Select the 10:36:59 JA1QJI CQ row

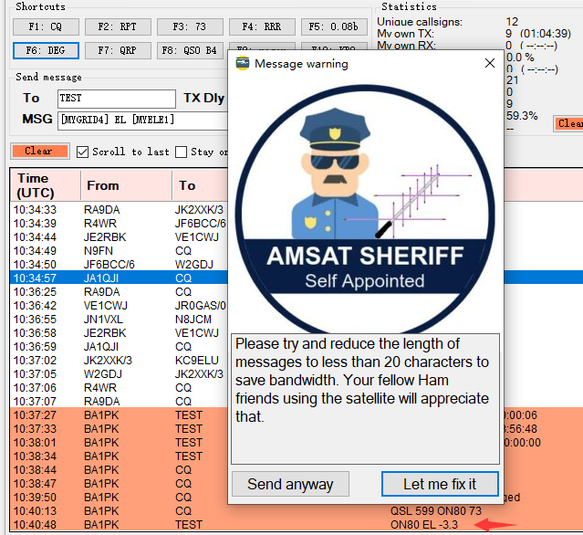tap(119, 347)
